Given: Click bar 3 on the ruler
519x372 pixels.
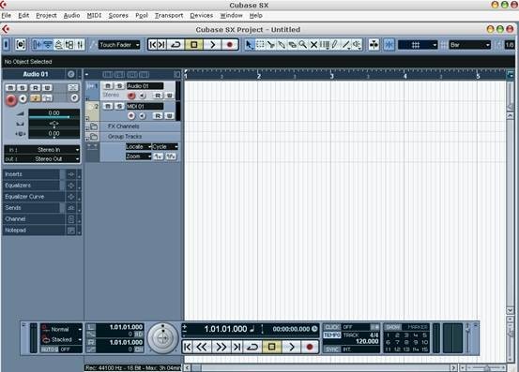Looking at the screenshot, I should click(331, 76).
